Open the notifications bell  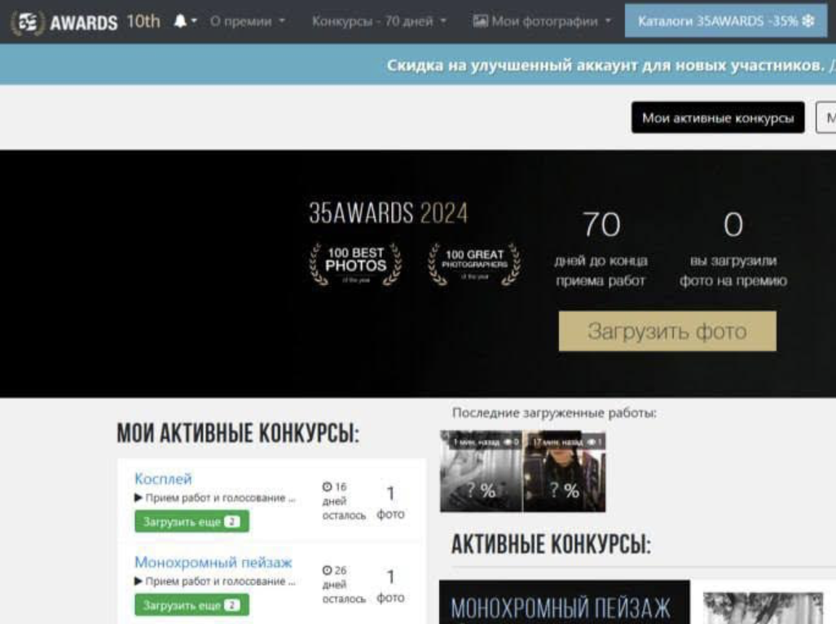click(x=180, y=21)
